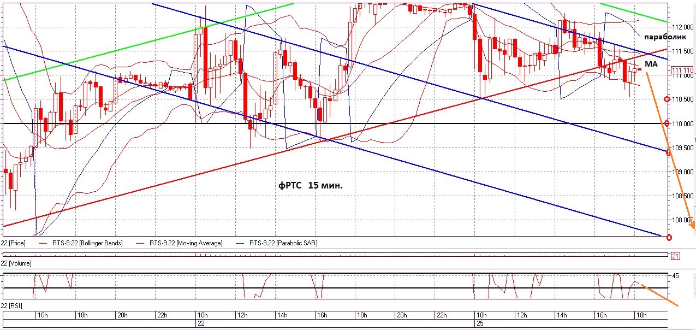Click the RSI scale value 45
The image size is (696, 330).
click(676, 276)
